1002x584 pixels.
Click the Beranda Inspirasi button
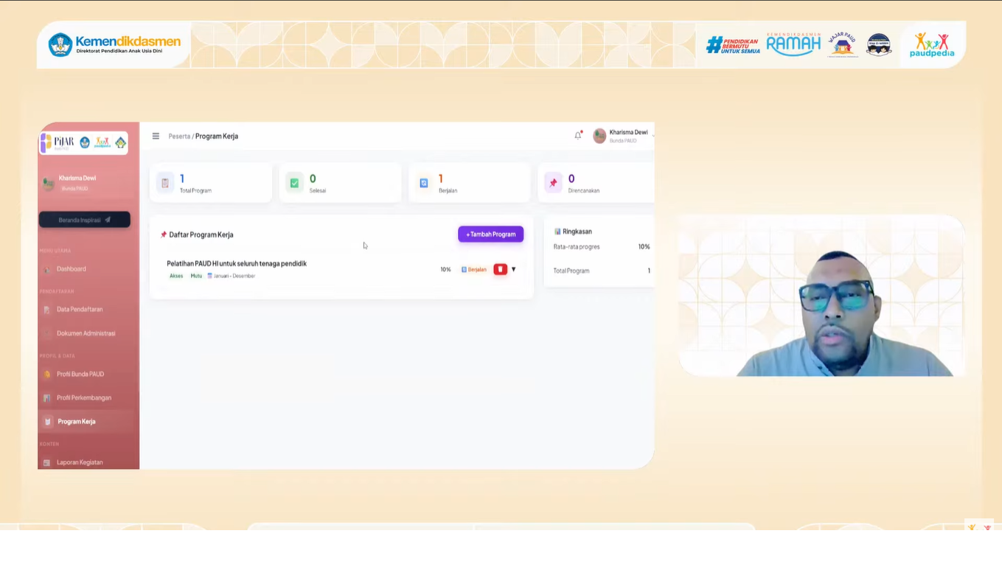click(84, 220)
